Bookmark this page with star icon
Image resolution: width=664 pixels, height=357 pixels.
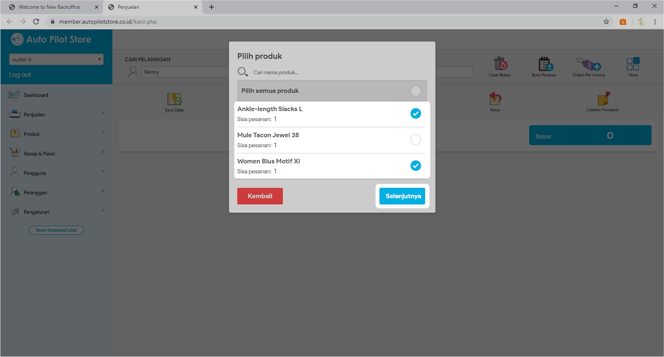[x=606, y=22]
